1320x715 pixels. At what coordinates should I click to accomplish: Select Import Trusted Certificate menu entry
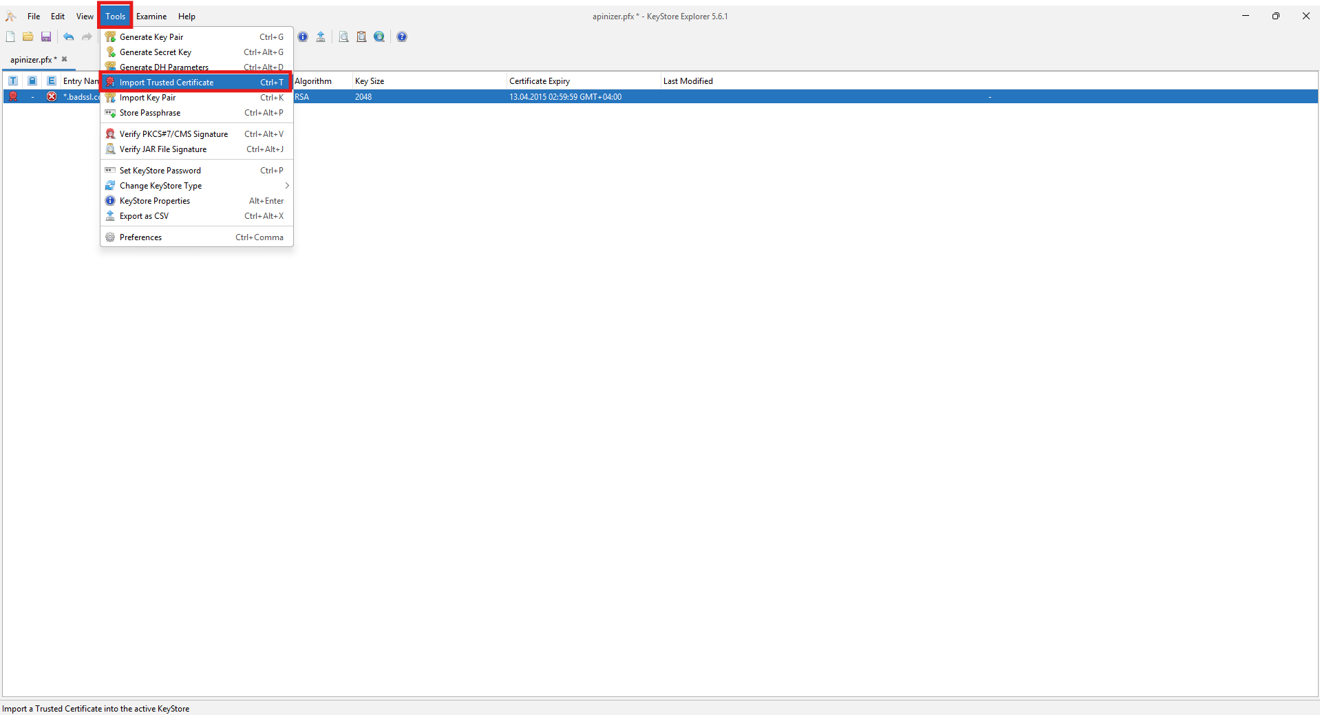point(197,83)
